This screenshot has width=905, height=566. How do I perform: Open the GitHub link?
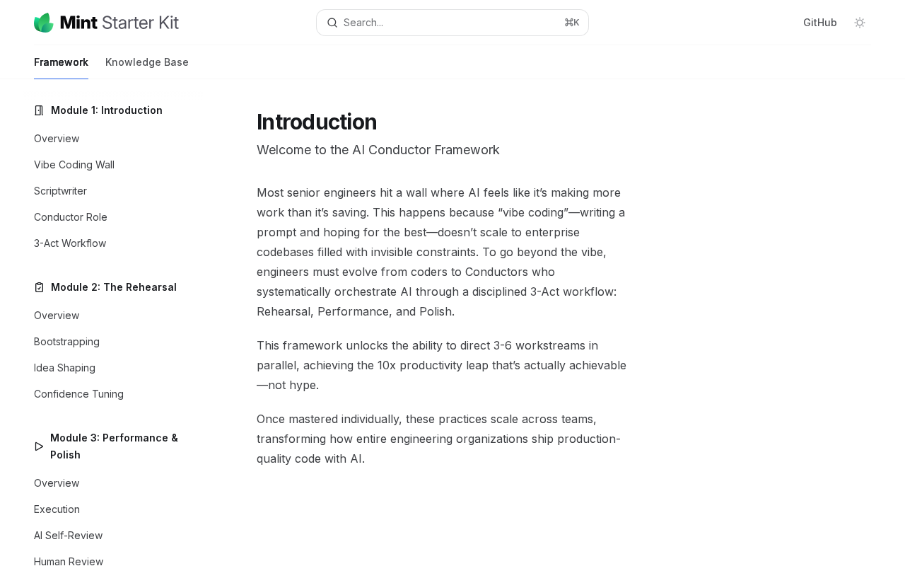point(819,23)
